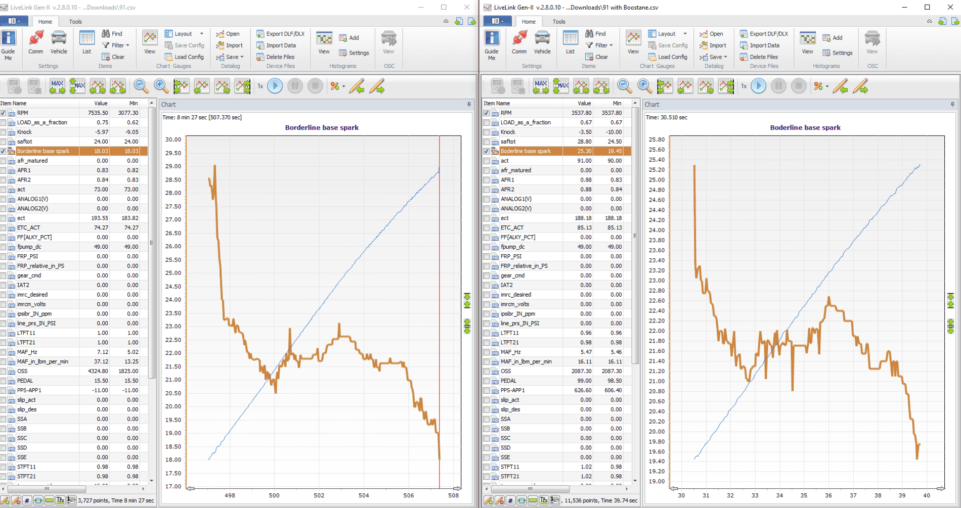Viewport: 961px width, 508px height.
Task: Open Guide Me in left window
Action: [8, 45]
